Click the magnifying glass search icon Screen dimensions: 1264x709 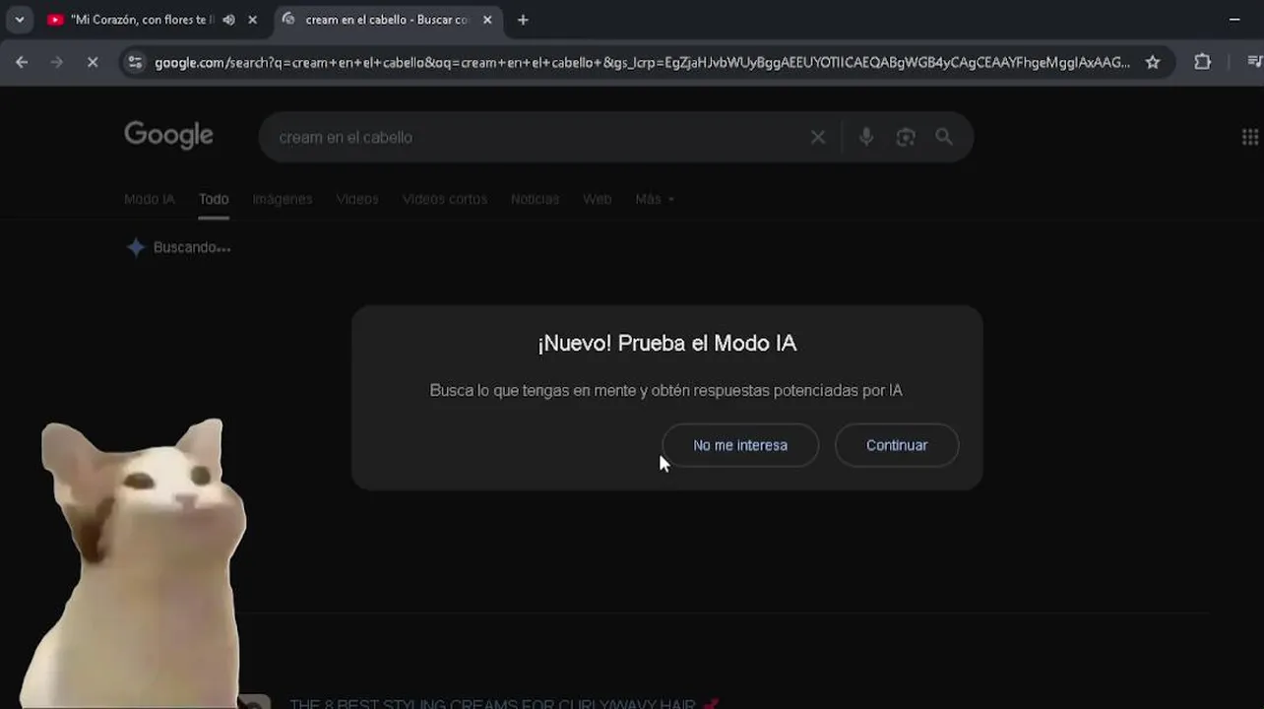pos(944,137)
